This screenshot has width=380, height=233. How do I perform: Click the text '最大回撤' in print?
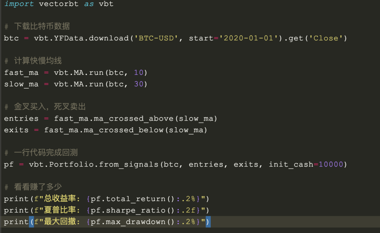(x=59, y=221)
